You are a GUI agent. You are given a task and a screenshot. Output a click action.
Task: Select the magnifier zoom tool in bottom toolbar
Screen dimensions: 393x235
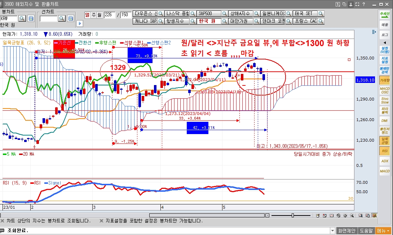[x=352, y=216]
